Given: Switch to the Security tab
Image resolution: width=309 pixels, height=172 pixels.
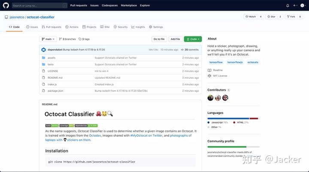Looking at the screenshot, I should tap(121, 27).
